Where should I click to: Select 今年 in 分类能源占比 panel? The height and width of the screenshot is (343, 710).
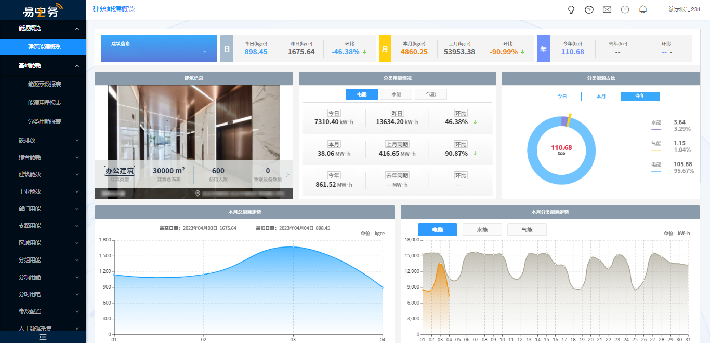640,97
